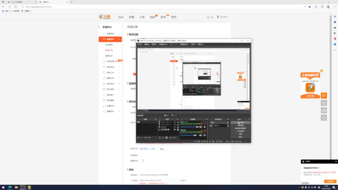This screenshot has height=190, width=338.
Task: Click browser favorites star icon
Action: (x=310, y=7)
